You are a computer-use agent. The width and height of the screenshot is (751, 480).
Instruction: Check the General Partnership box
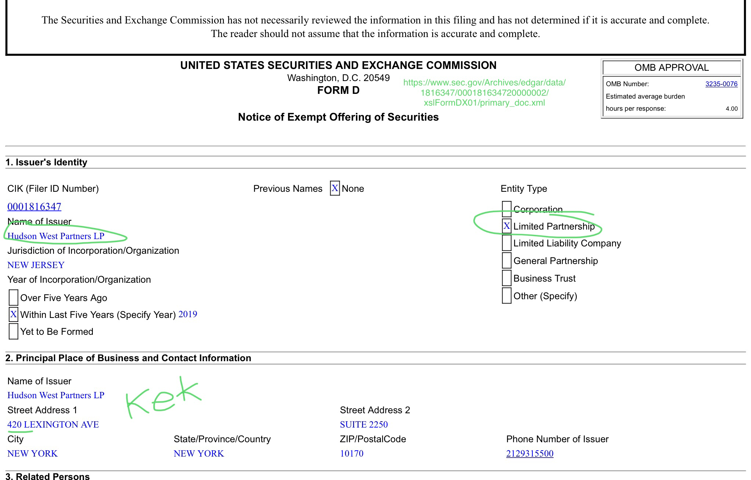[x=506, y=260]
